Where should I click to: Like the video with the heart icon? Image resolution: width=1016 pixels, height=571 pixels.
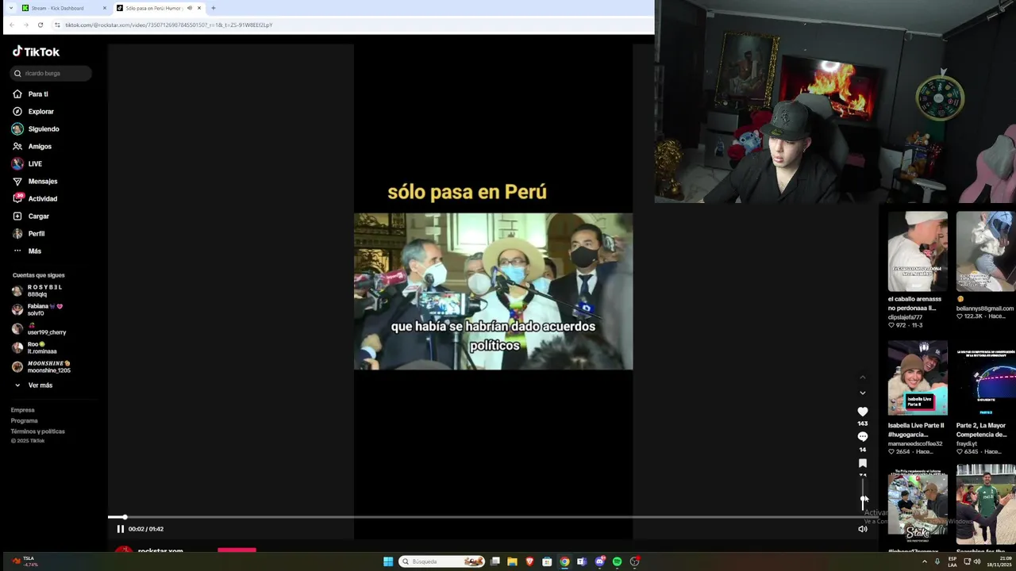pos(863,412)
